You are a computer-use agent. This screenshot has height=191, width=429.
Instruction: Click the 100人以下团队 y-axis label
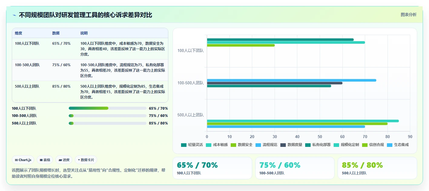click(x=190, y=51)
